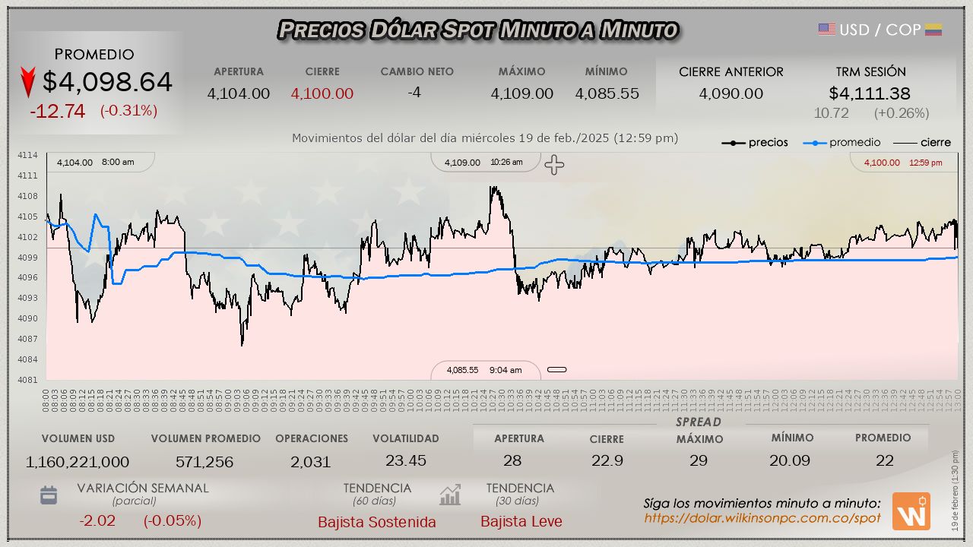Click the bar chart icon between the Tendencia labels
The image size is (973, 547).
[450, 495]
